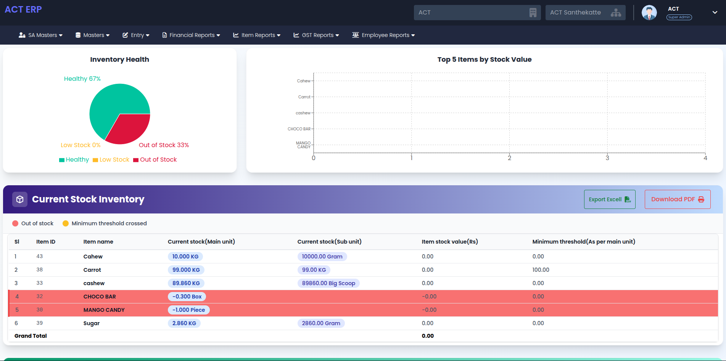The image size is (726, 361).
Task: Open the GST Reports menu
Action: pos(316,35)
